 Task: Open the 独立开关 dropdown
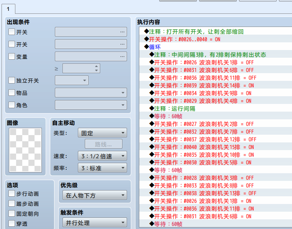72,80
